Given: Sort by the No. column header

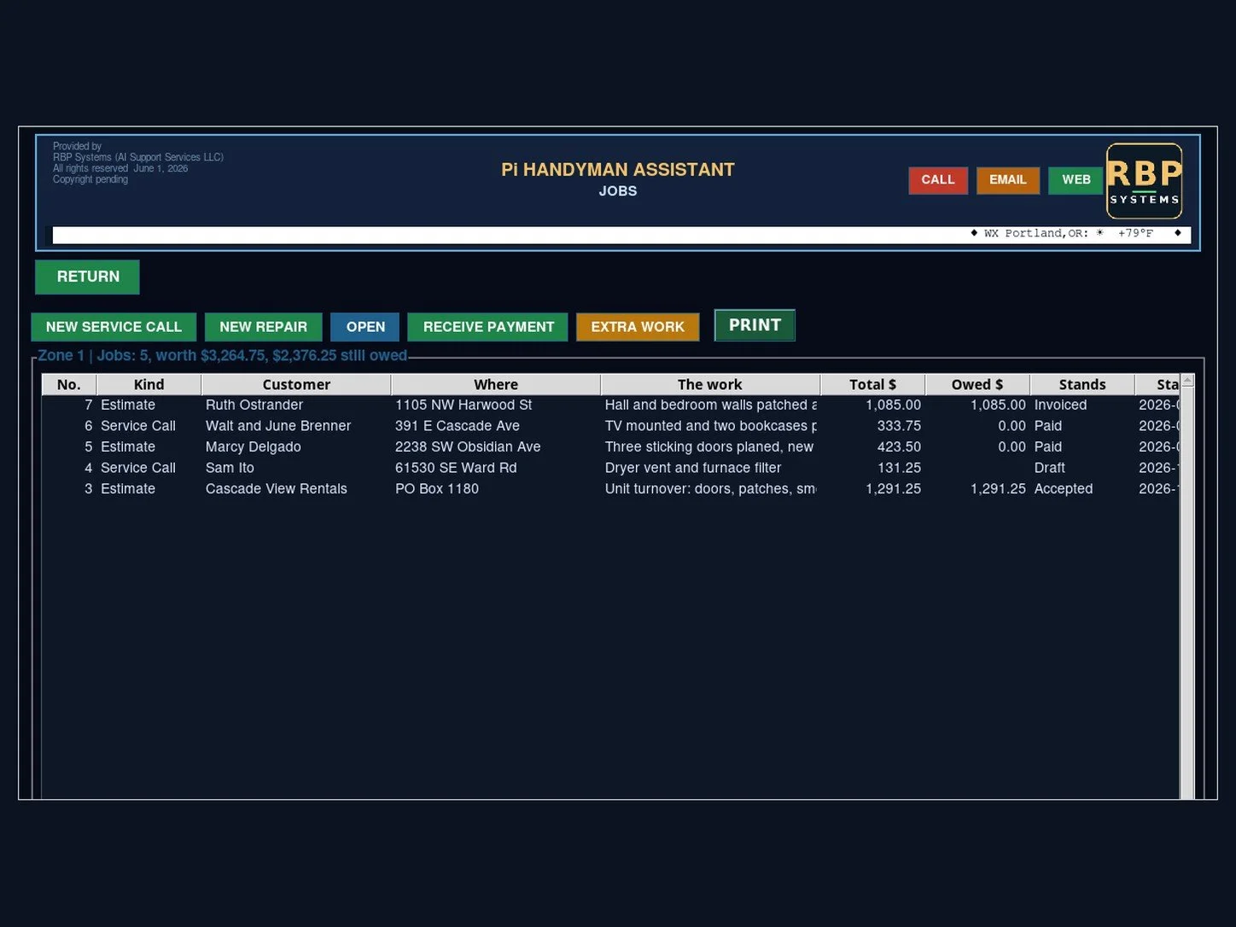Looking at the screenshot, I should (x=69, y=384).
